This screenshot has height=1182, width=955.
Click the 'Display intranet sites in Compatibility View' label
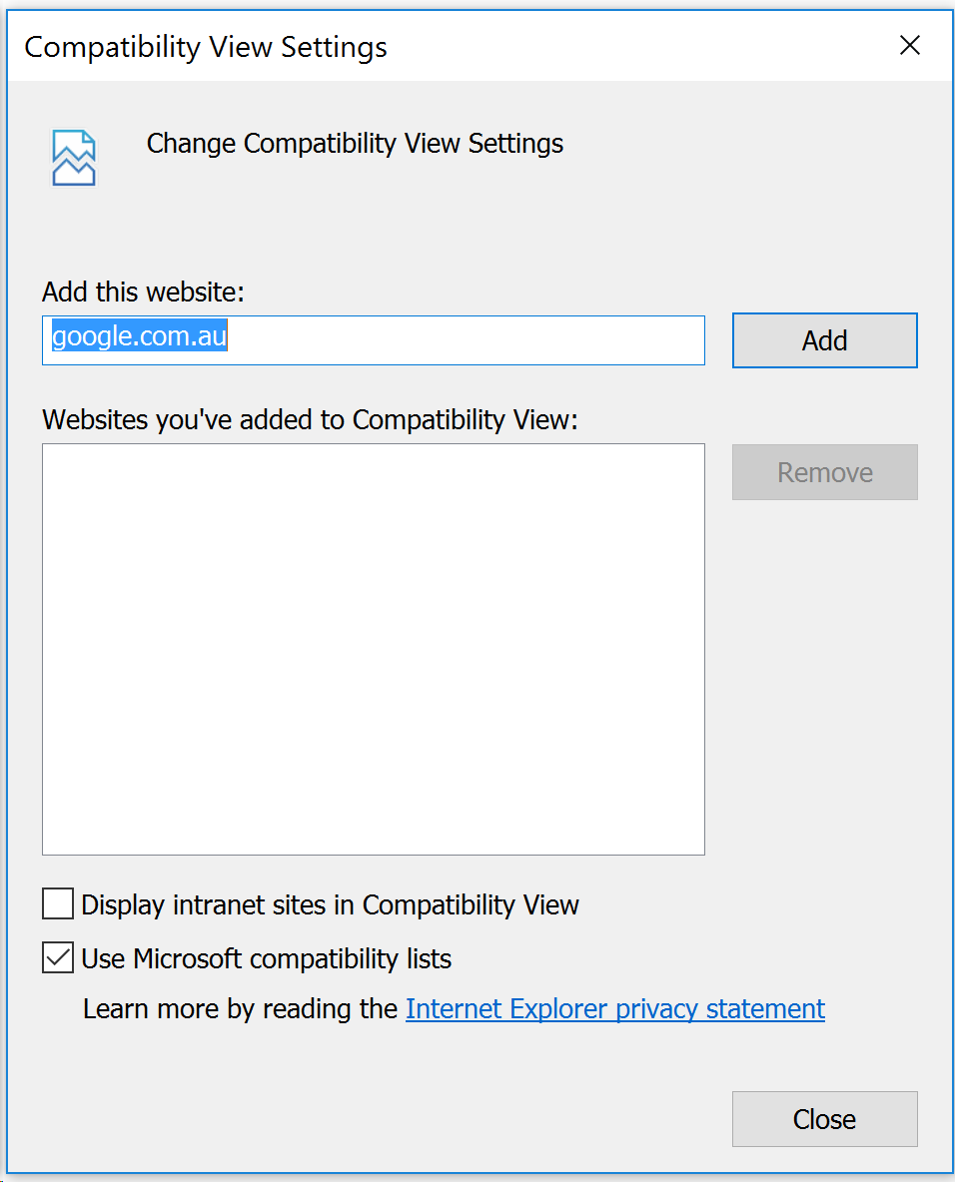tap(330, 904)
